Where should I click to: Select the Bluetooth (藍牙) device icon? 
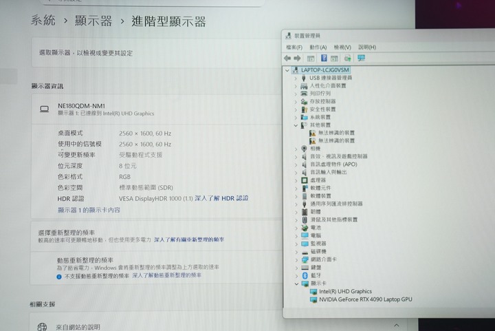(305, 275)
